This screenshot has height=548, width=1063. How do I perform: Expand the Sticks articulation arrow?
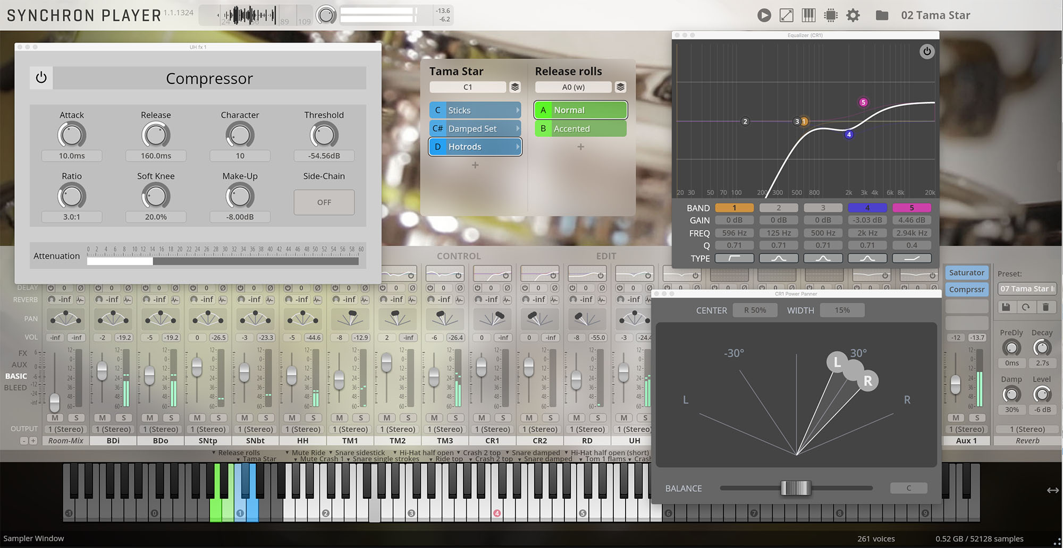pos(518,110)
